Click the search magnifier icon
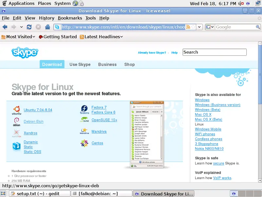The image size is (262, 197). tap(258, 27)
